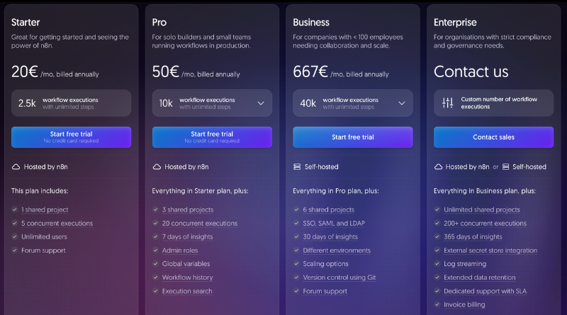The image size is (567, 315).
Task: Click the Starter 2.5k workflow executions box
Action: point(71,103)
